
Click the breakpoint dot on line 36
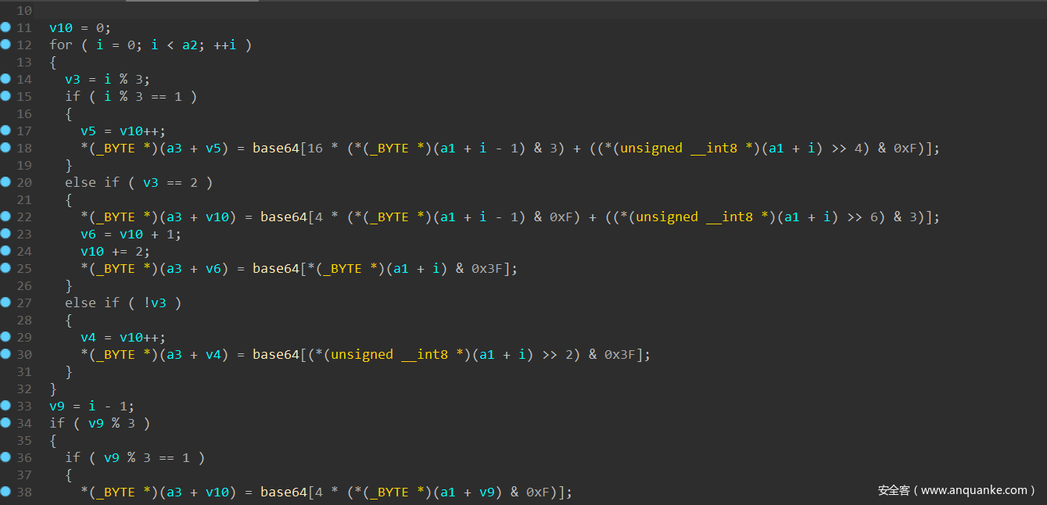(5, 457)
